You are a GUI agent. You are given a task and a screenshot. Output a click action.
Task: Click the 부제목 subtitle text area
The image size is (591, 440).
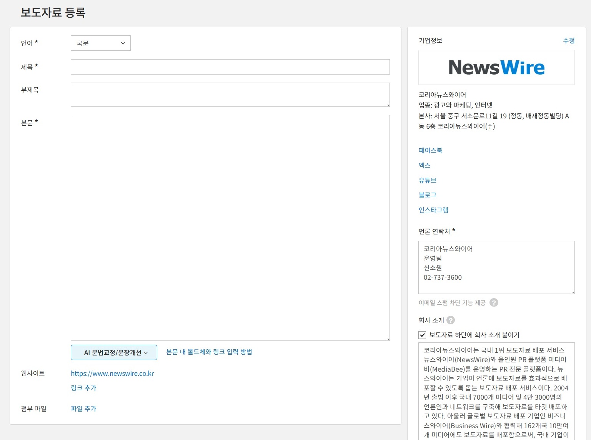click(x=230, y=95)
